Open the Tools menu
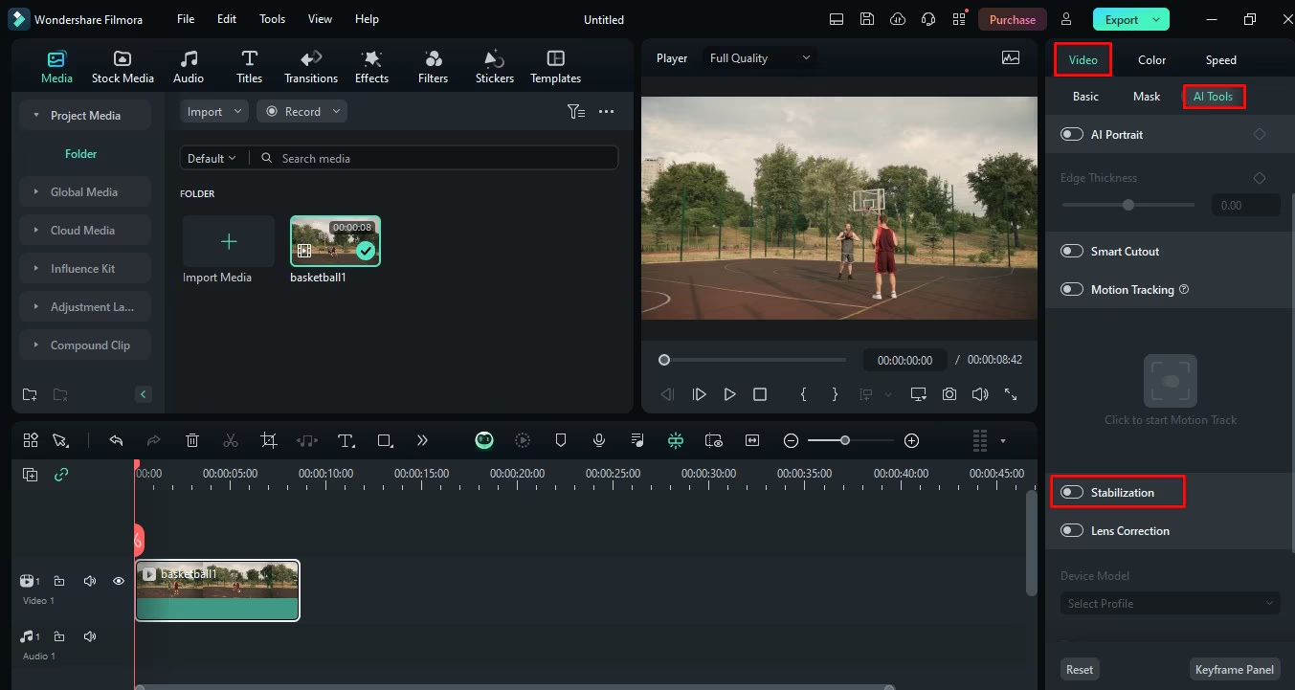This screenshot has height=690, width=1295. 272,19
